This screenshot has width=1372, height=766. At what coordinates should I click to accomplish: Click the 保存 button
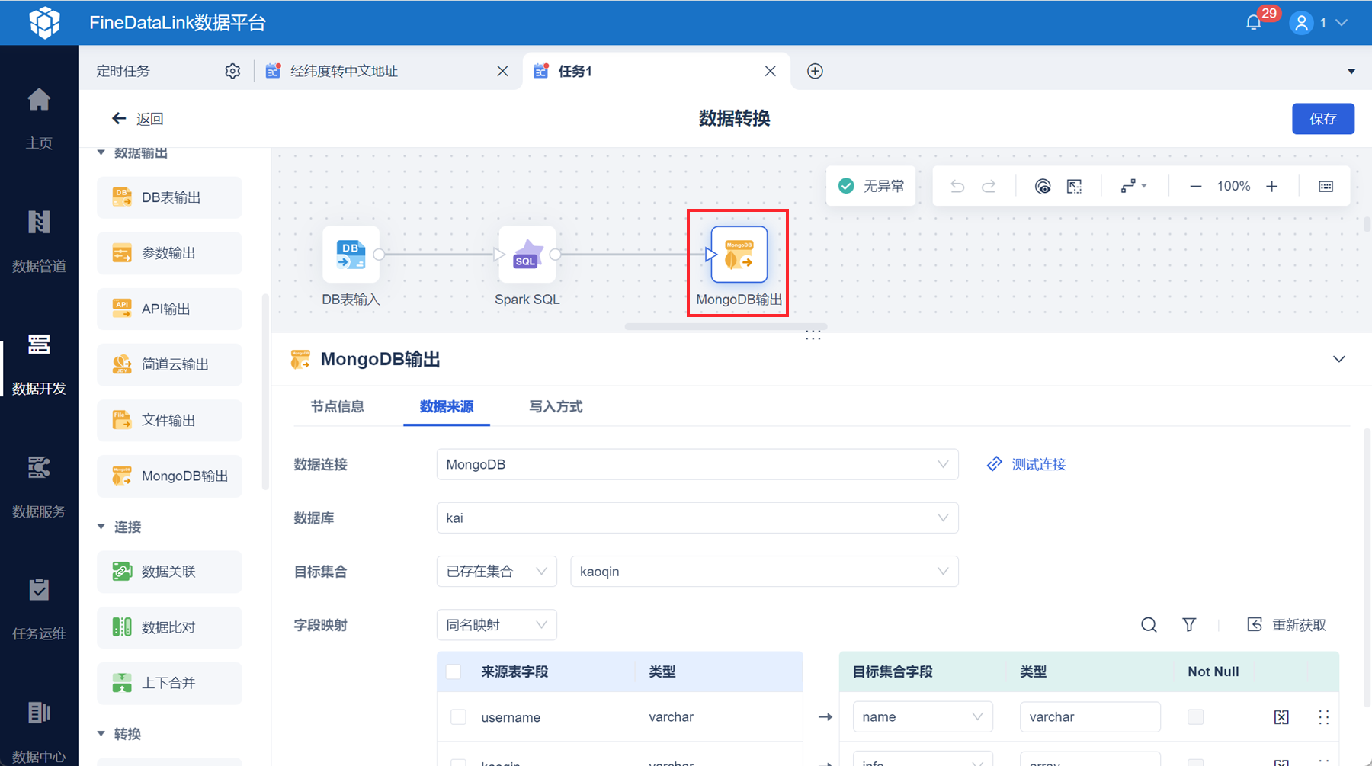click(x=1322, y=119)
